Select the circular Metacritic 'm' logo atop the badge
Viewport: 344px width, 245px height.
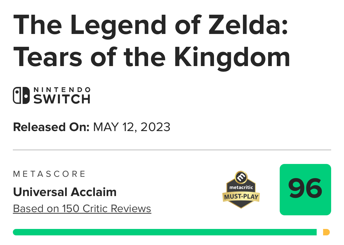[241, 177]
